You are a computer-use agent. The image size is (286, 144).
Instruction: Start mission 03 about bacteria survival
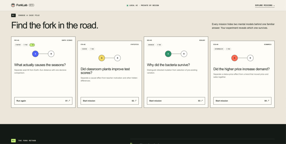(176, 101)
